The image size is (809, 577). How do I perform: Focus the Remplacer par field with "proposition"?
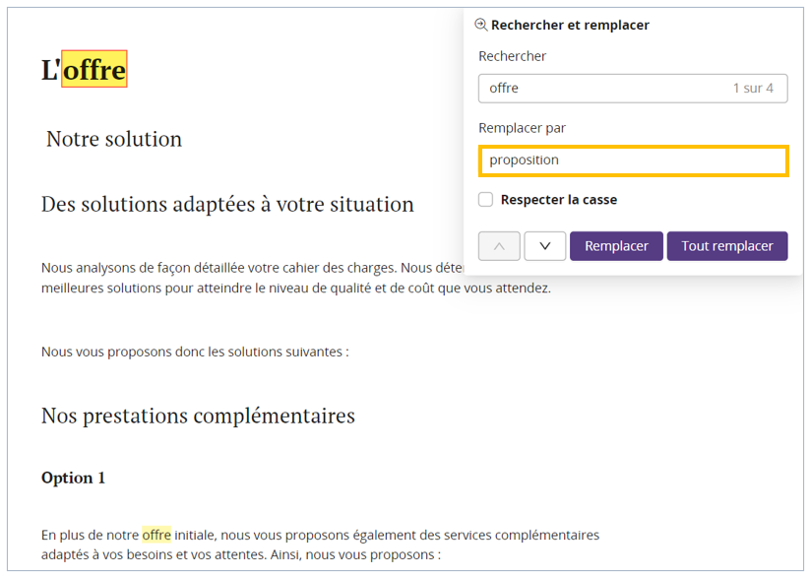[x=633, y=160]
